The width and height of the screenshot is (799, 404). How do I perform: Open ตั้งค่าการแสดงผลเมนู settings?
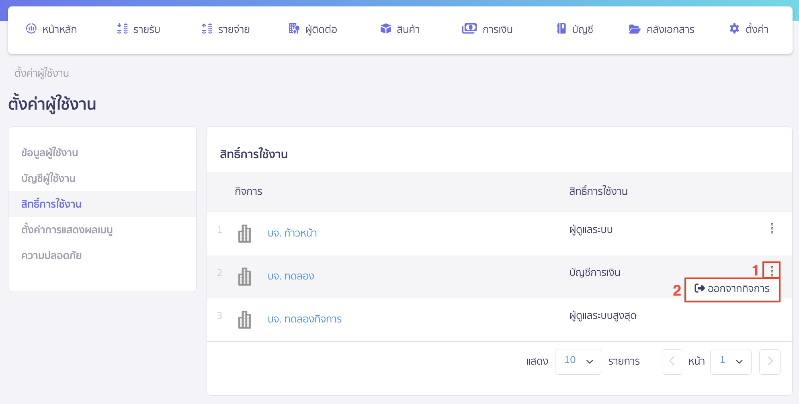(x=67, y=230)
